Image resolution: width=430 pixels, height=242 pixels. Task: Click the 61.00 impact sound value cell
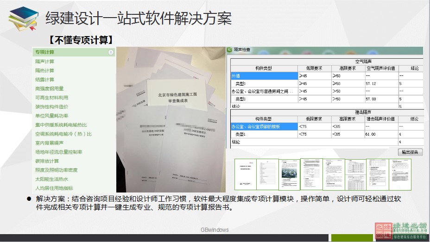382,134
